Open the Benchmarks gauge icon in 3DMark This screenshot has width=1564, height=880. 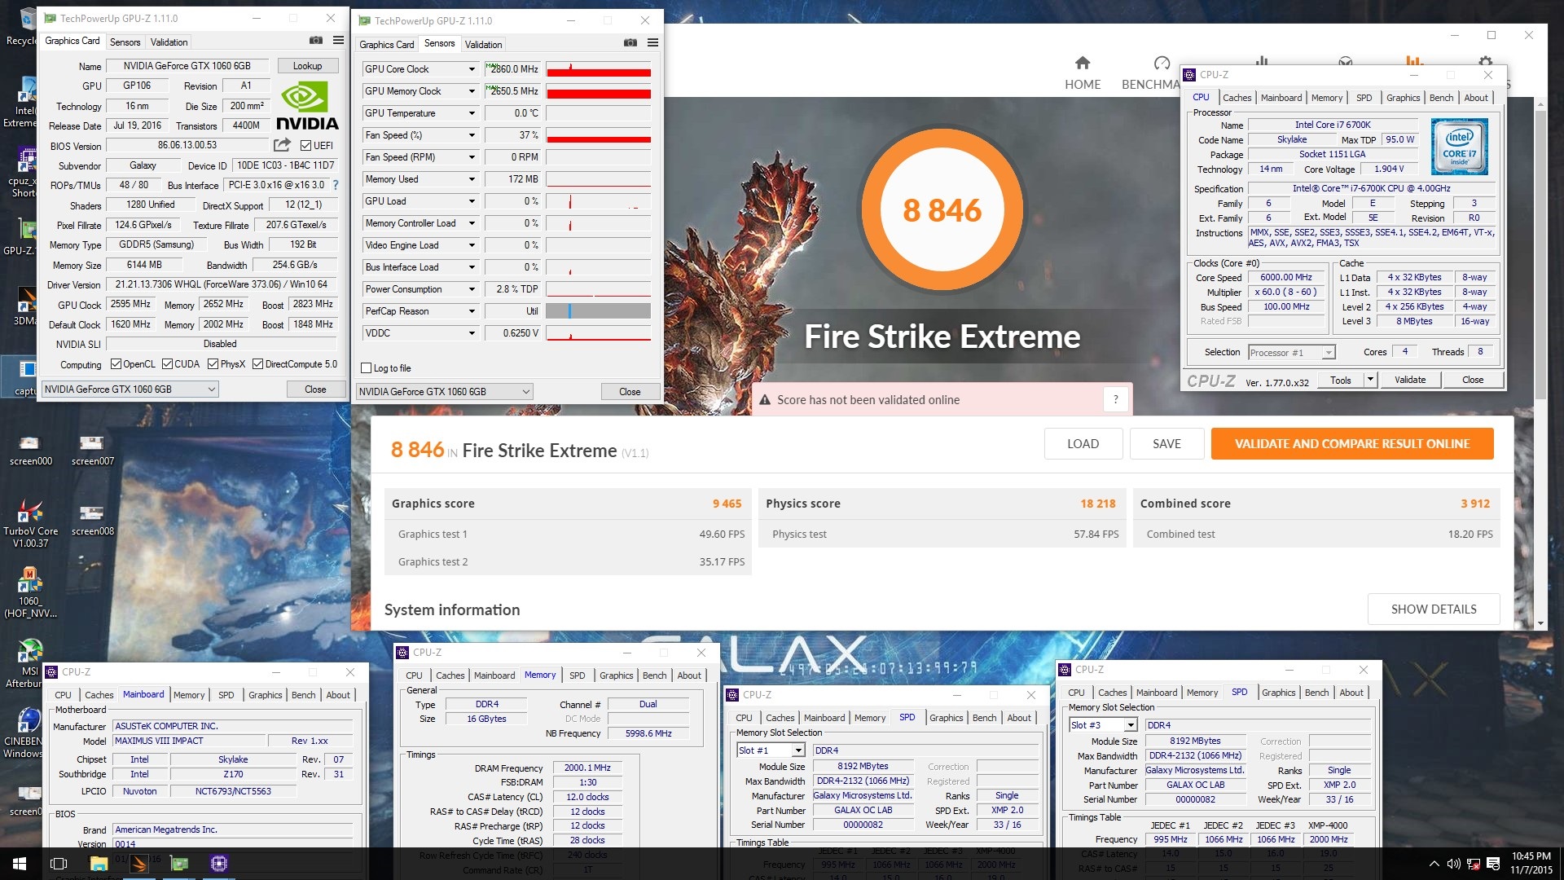click(x=1162, y=64)
